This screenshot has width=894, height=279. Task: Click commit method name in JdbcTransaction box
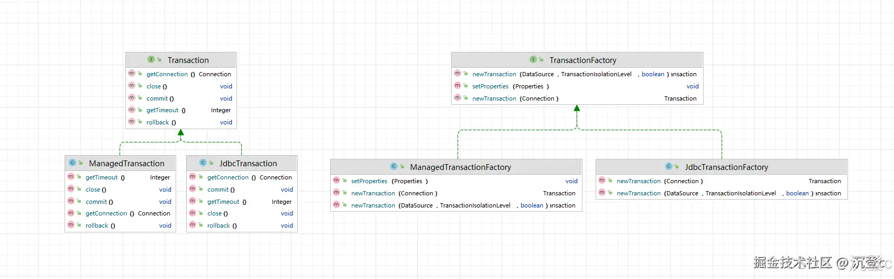(218, 190)
